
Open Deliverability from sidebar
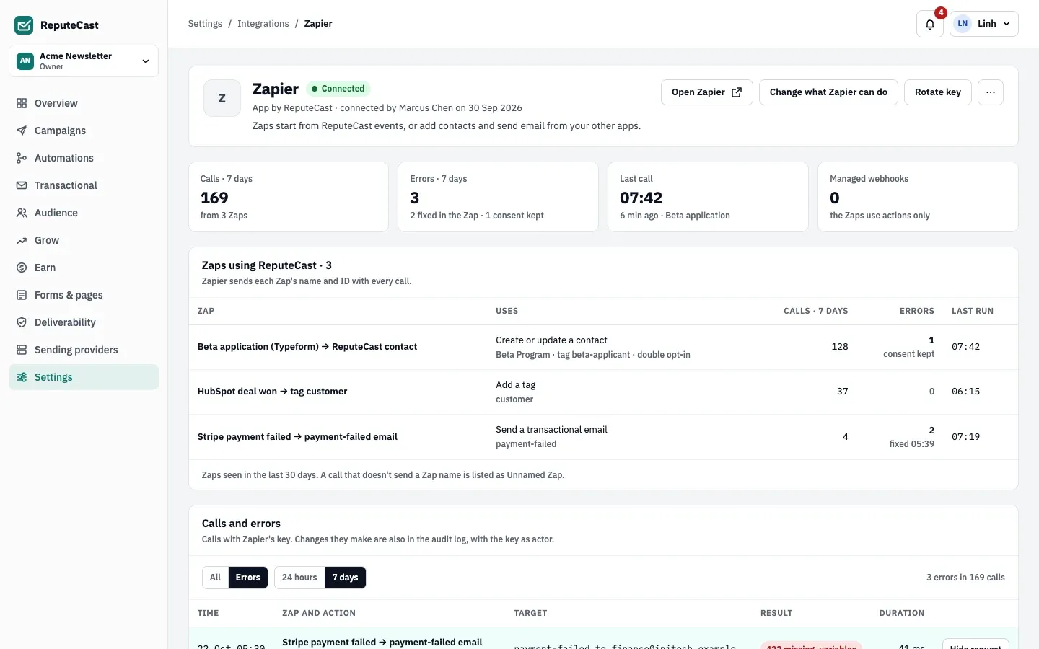[84, 322]
